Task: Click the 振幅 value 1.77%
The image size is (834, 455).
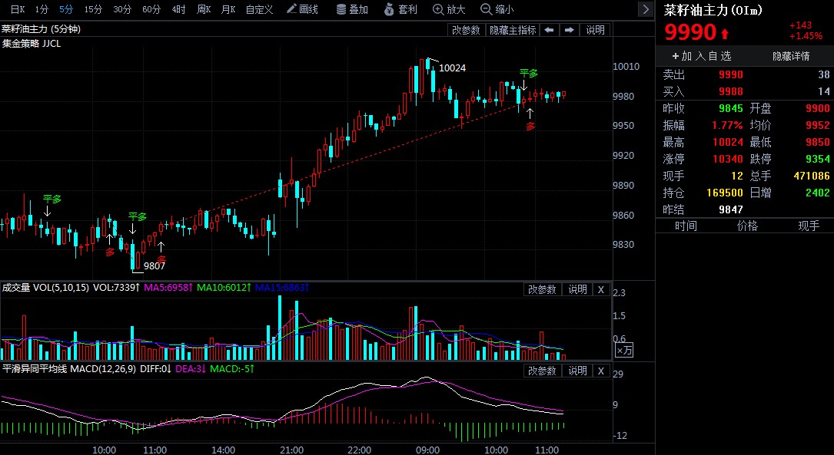Action: 728,125
